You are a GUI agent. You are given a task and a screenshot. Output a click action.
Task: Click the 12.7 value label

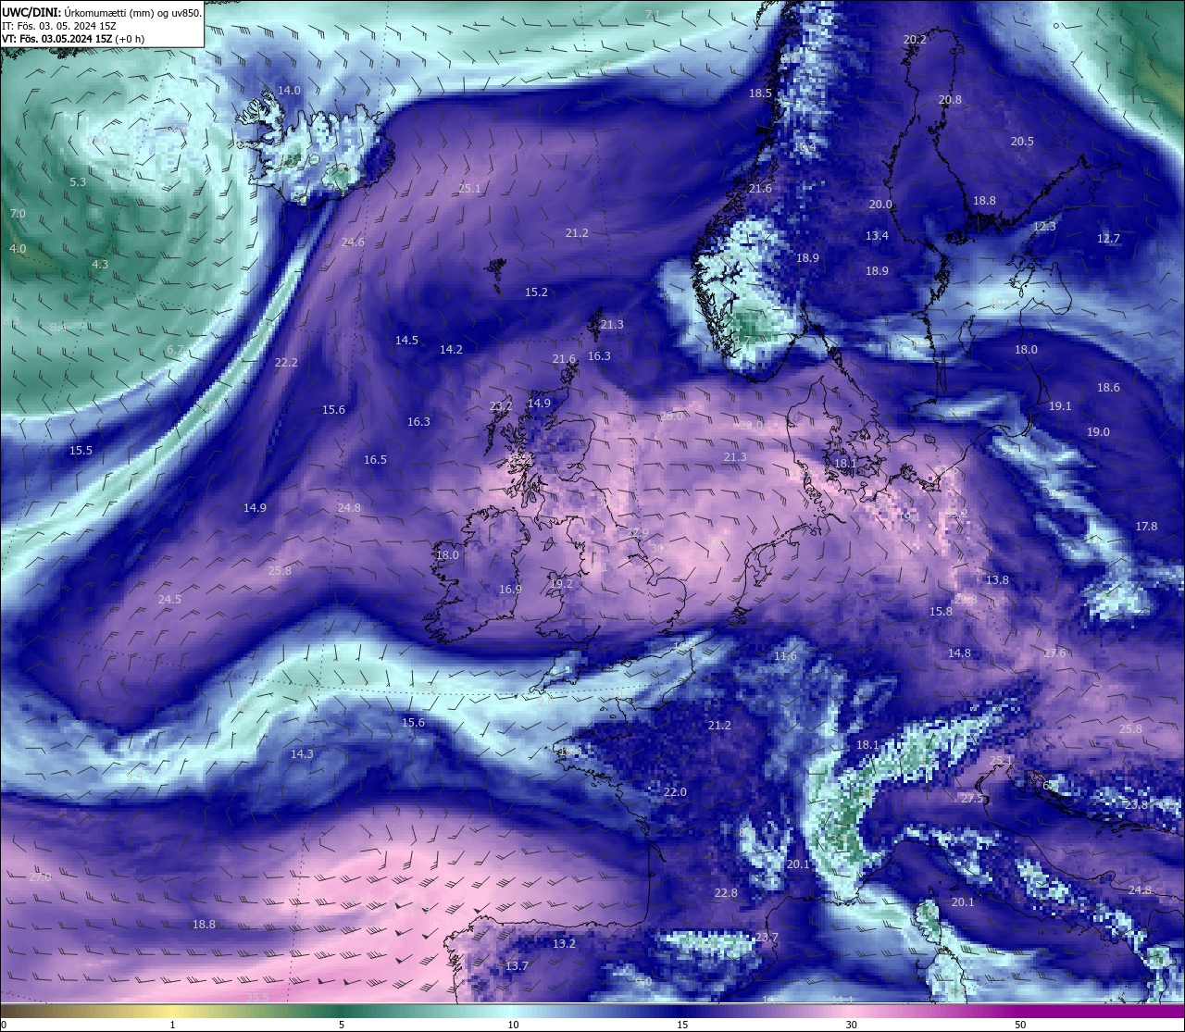click(x=1108, y=239)
